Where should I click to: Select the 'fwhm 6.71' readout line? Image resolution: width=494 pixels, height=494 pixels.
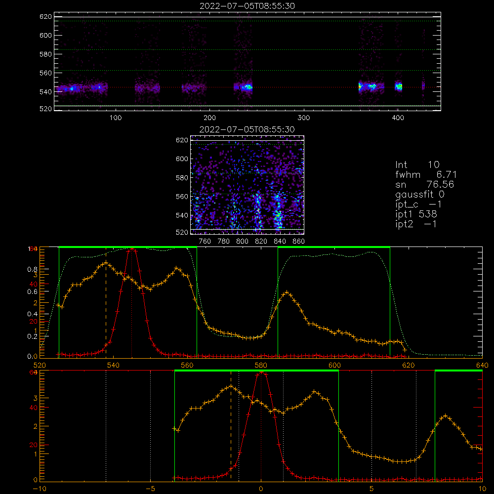426,174
